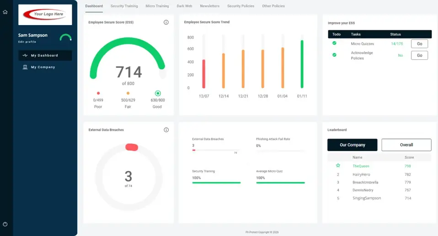Click the green check for Micro Quizzes

334,43
